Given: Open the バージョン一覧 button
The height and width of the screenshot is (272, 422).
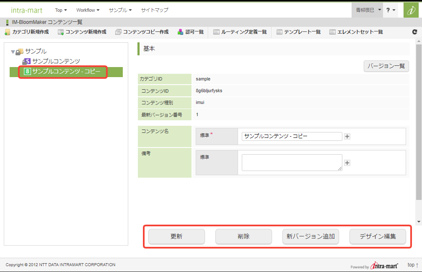Looking at the screenshot, I should pos(386,66).
